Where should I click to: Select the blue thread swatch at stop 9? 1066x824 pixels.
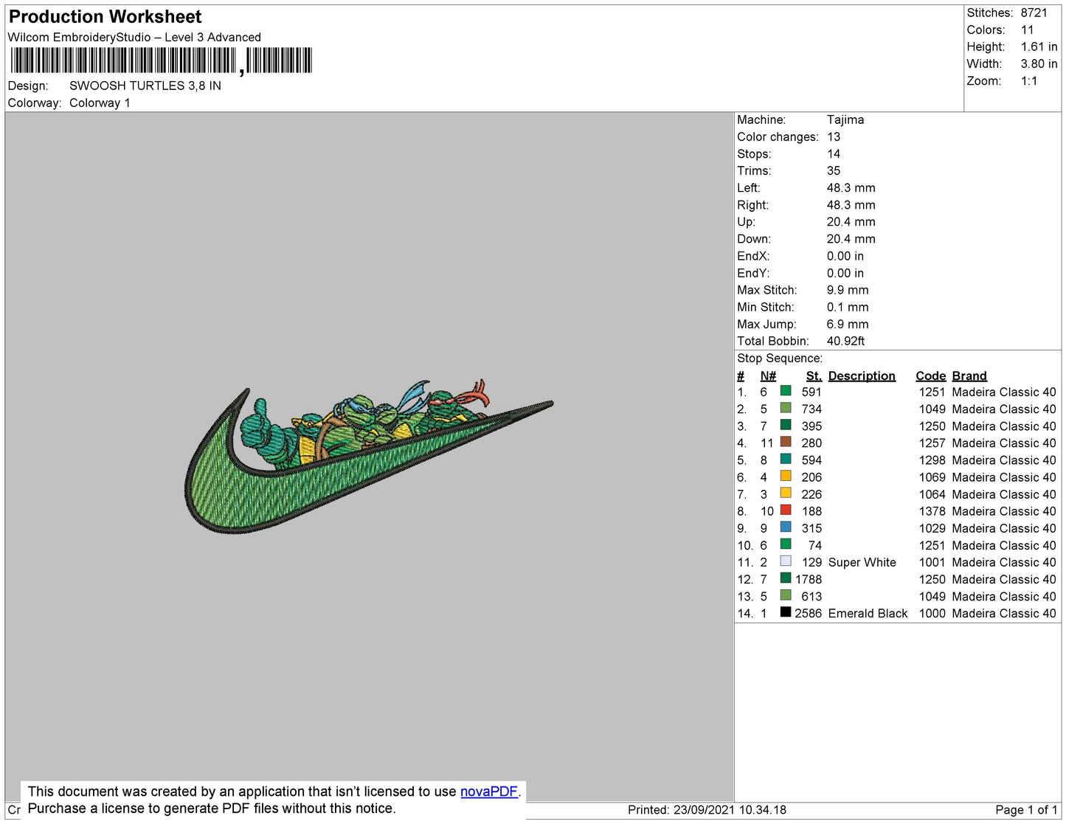[786, 527]
